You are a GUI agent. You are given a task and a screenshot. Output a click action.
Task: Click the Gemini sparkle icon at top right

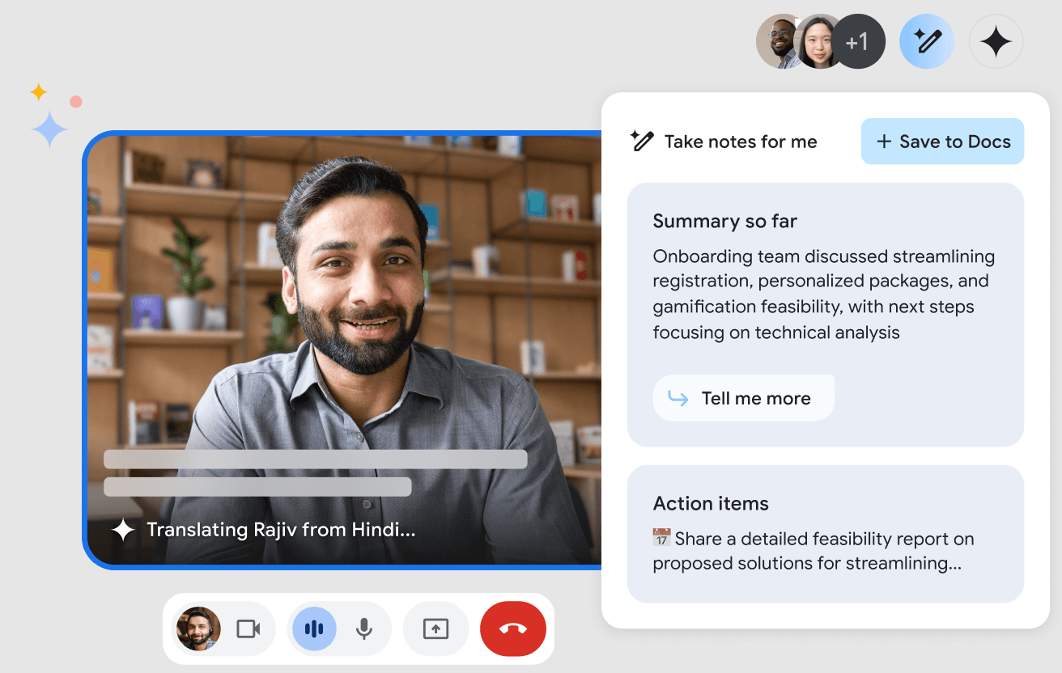pos(996,41)
